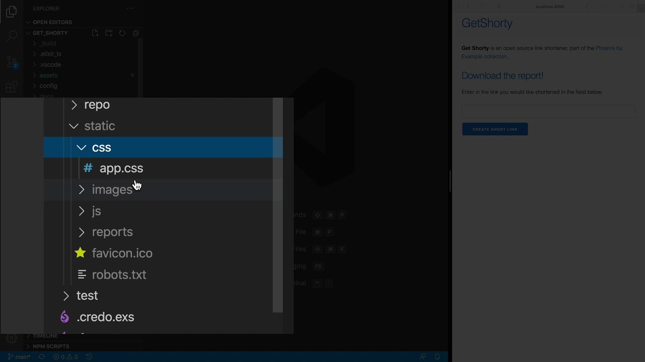Select the static folder label

coord(100,126)
